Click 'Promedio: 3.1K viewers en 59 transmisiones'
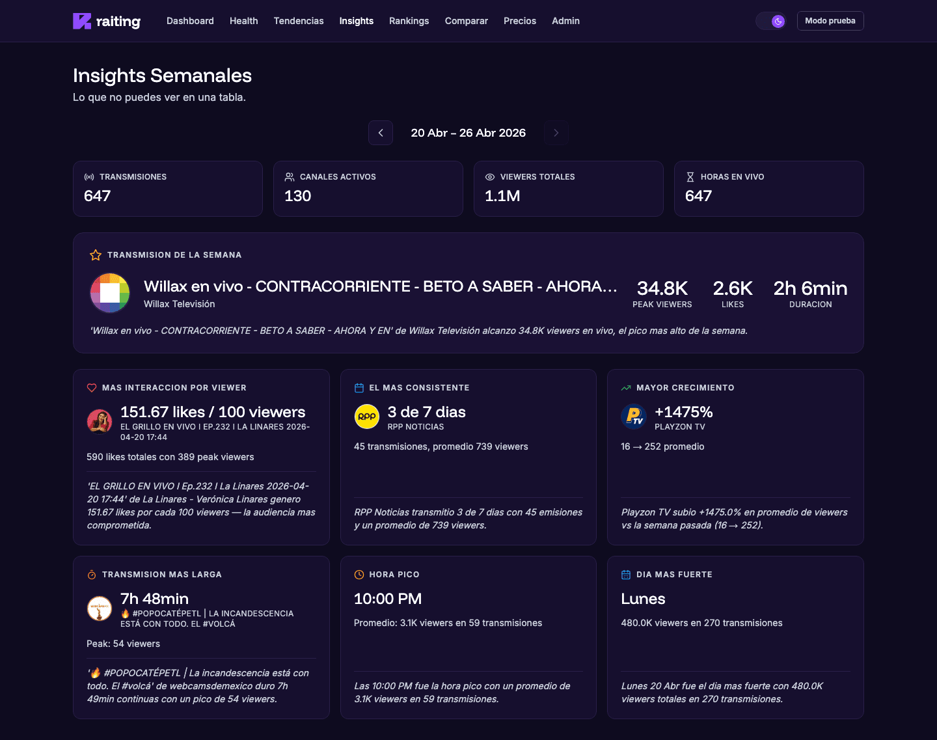Image resolution: width=937 pixels, height=740 pixels. pyautogui.click(x=448, y=623)
